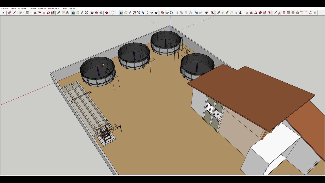Choose the Freehand drawing tool
This screenshot has height=183, width=325.
[x=280, y=13]
